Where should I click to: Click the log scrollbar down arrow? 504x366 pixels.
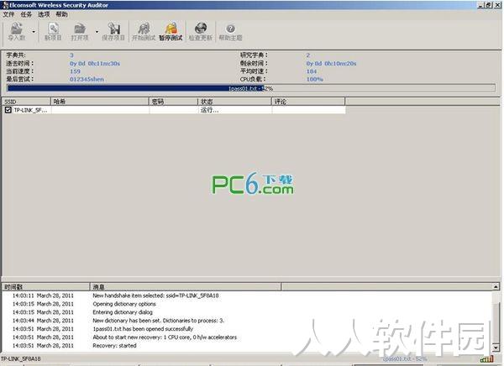(496, 348)
